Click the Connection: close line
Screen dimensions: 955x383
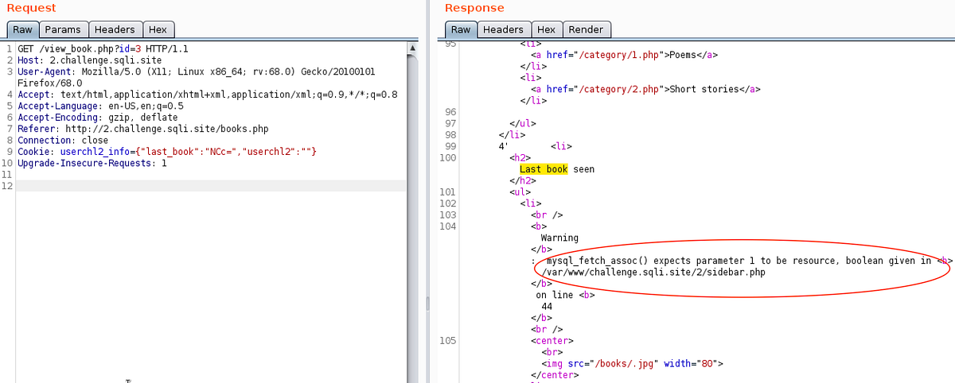click(x=63, y=140)
